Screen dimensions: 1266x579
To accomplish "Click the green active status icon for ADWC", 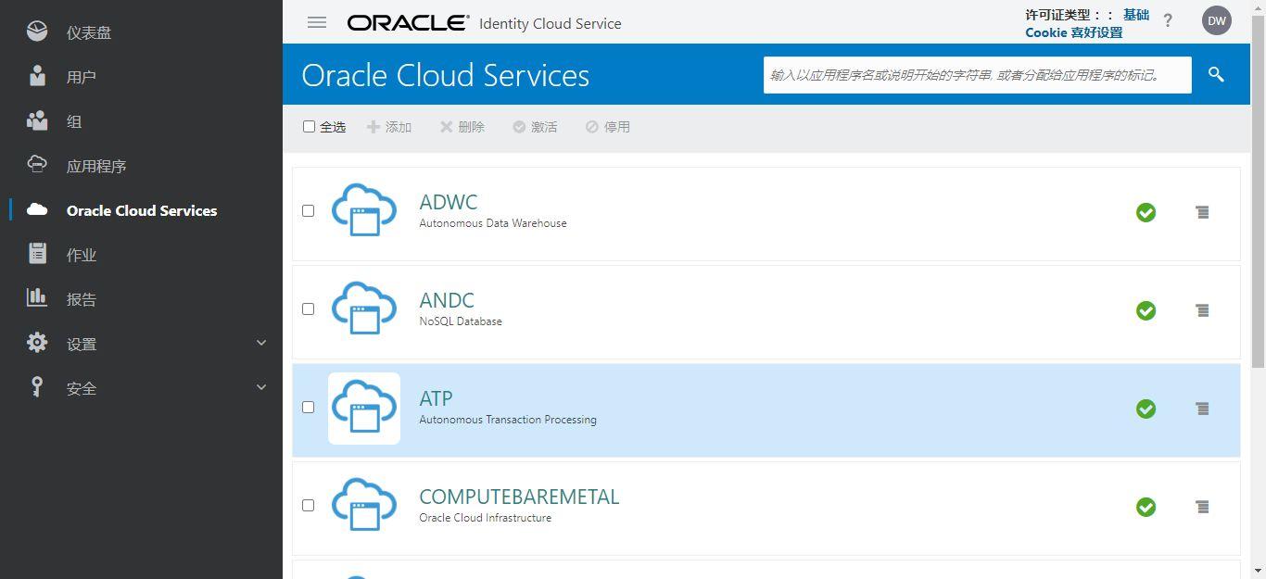I will pos(1146,212).
